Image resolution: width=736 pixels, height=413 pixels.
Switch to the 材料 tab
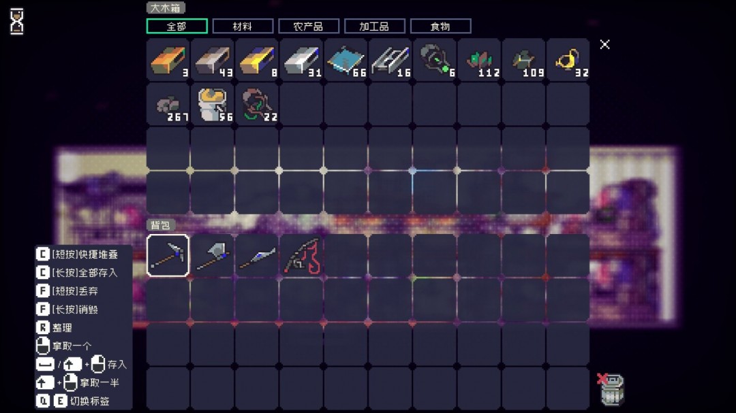click(243, 27)
